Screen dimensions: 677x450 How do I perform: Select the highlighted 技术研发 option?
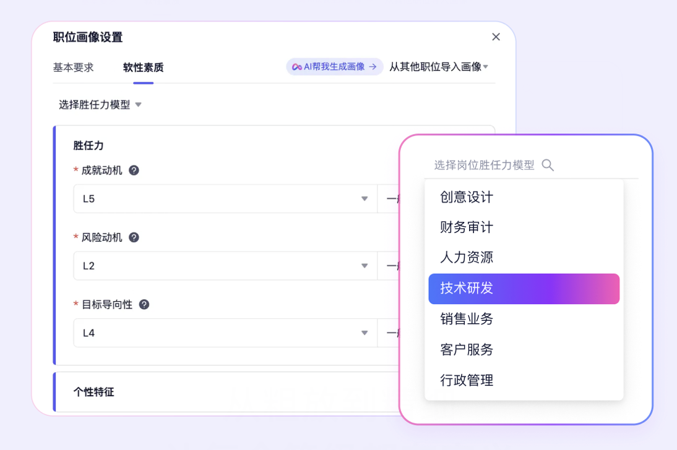point(524,289)
